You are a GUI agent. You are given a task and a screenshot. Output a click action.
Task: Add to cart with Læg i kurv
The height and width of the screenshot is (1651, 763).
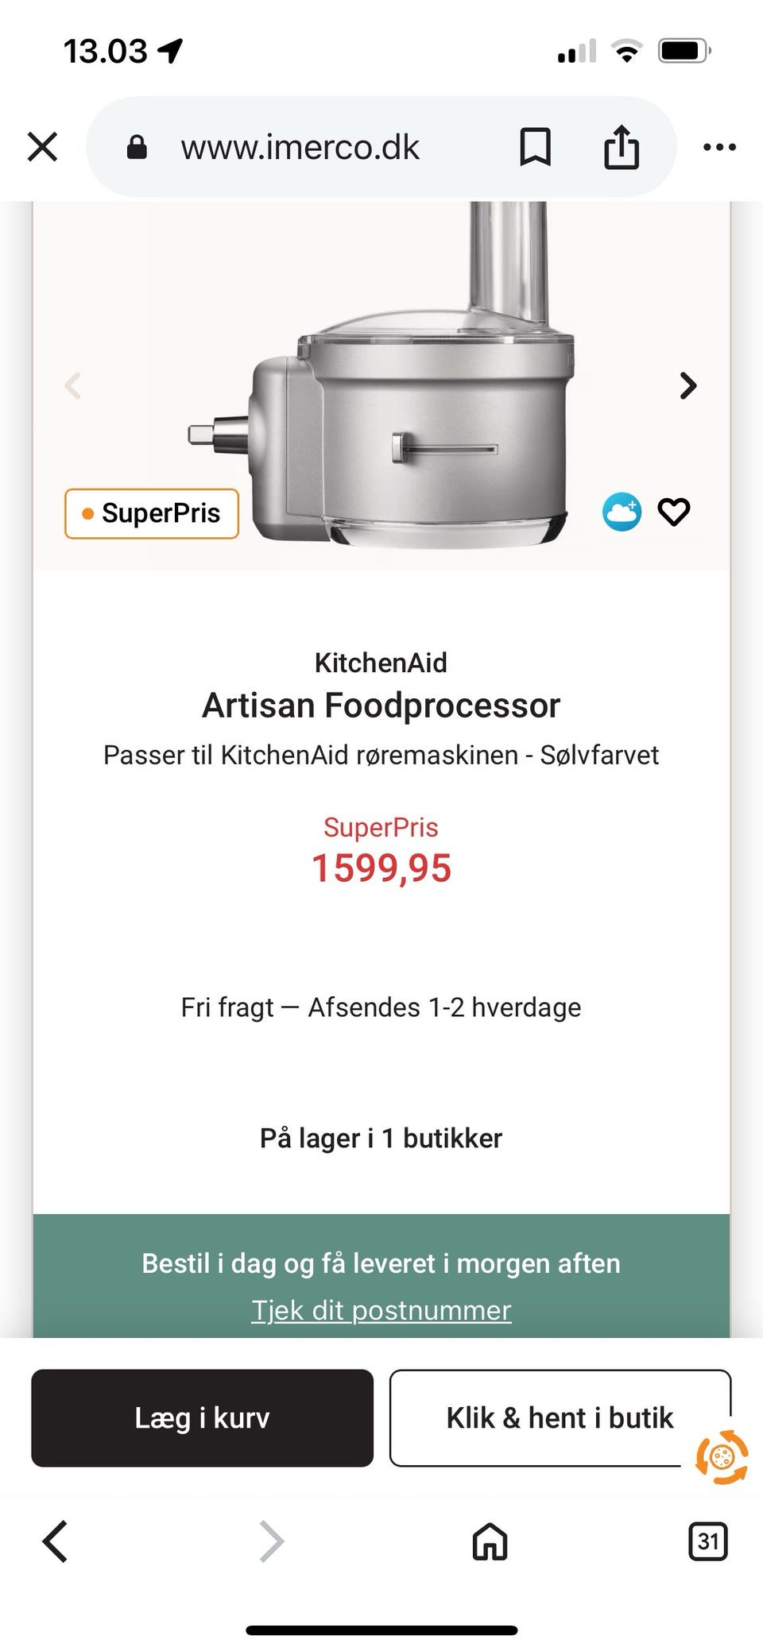click(202, 1417)
